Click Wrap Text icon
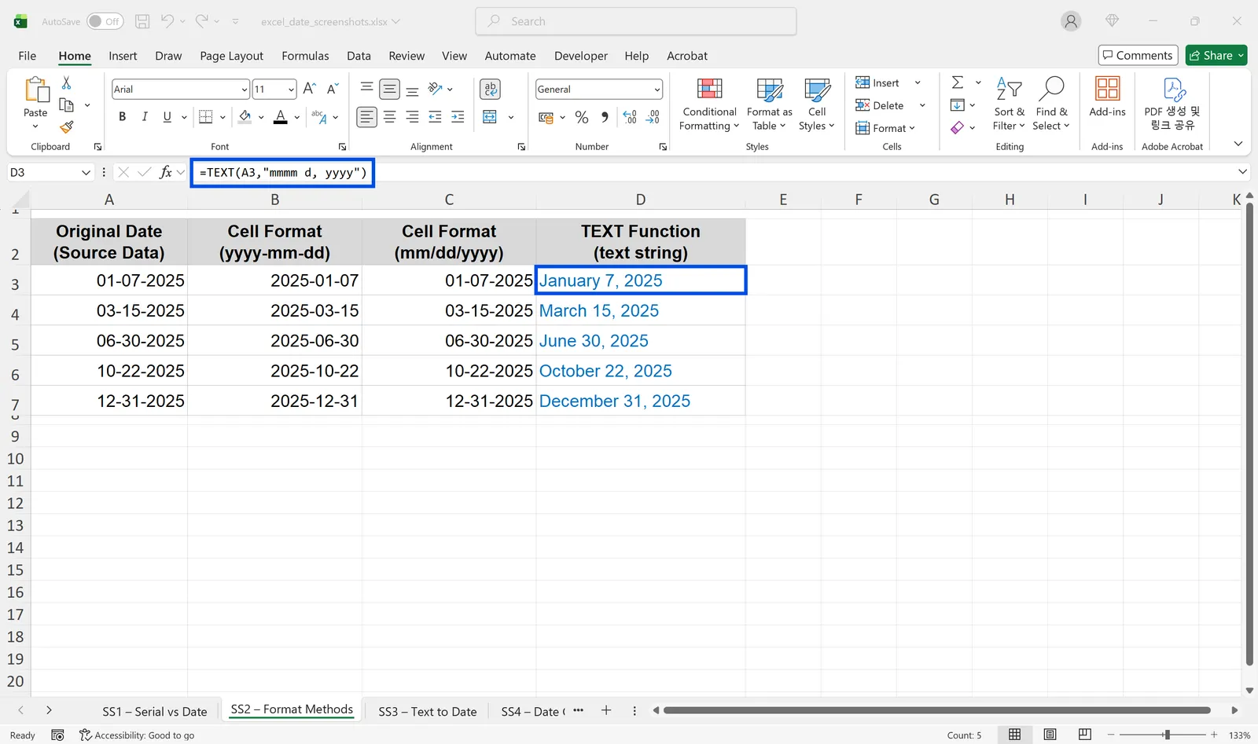Screen dimensions: 1258x744 click(x=491, y=89)
